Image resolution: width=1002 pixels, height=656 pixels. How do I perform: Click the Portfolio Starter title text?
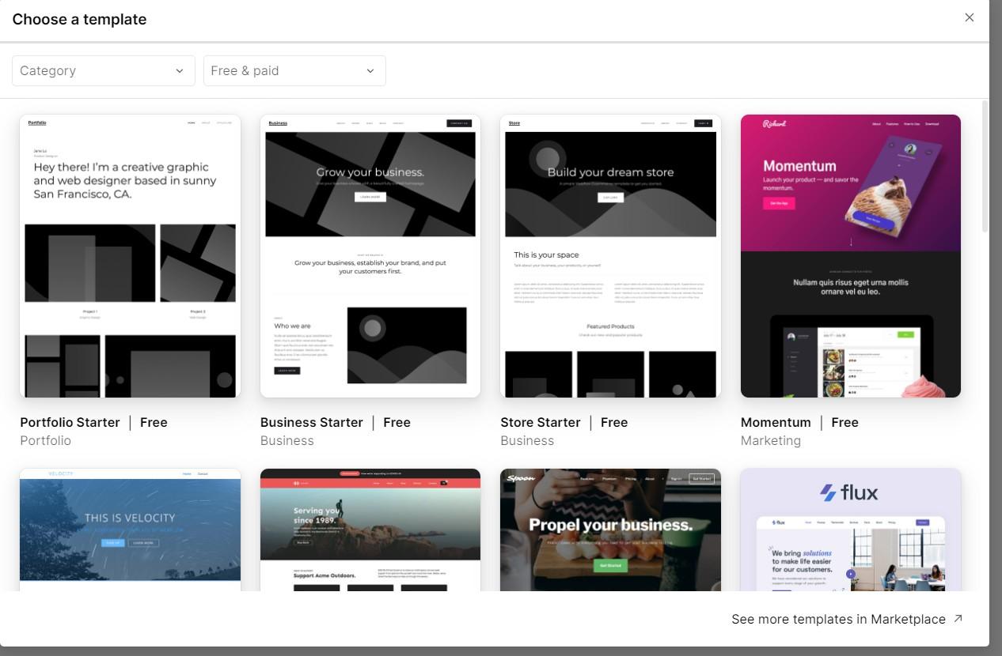click(70, 422)
